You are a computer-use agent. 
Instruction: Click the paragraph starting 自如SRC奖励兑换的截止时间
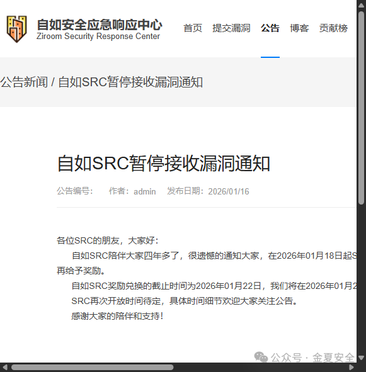click(x=214, y=286)
